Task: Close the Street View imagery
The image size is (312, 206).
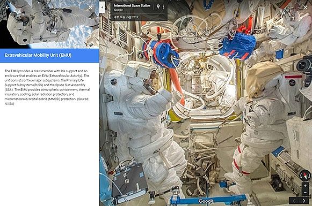Action: (x=305, y=7)
